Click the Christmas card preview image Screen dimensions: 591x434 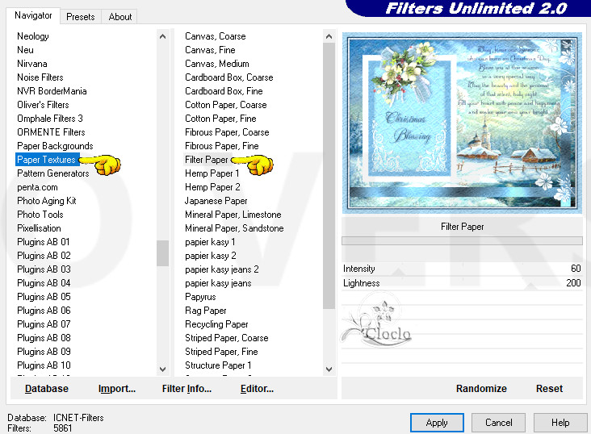point(462,123)
